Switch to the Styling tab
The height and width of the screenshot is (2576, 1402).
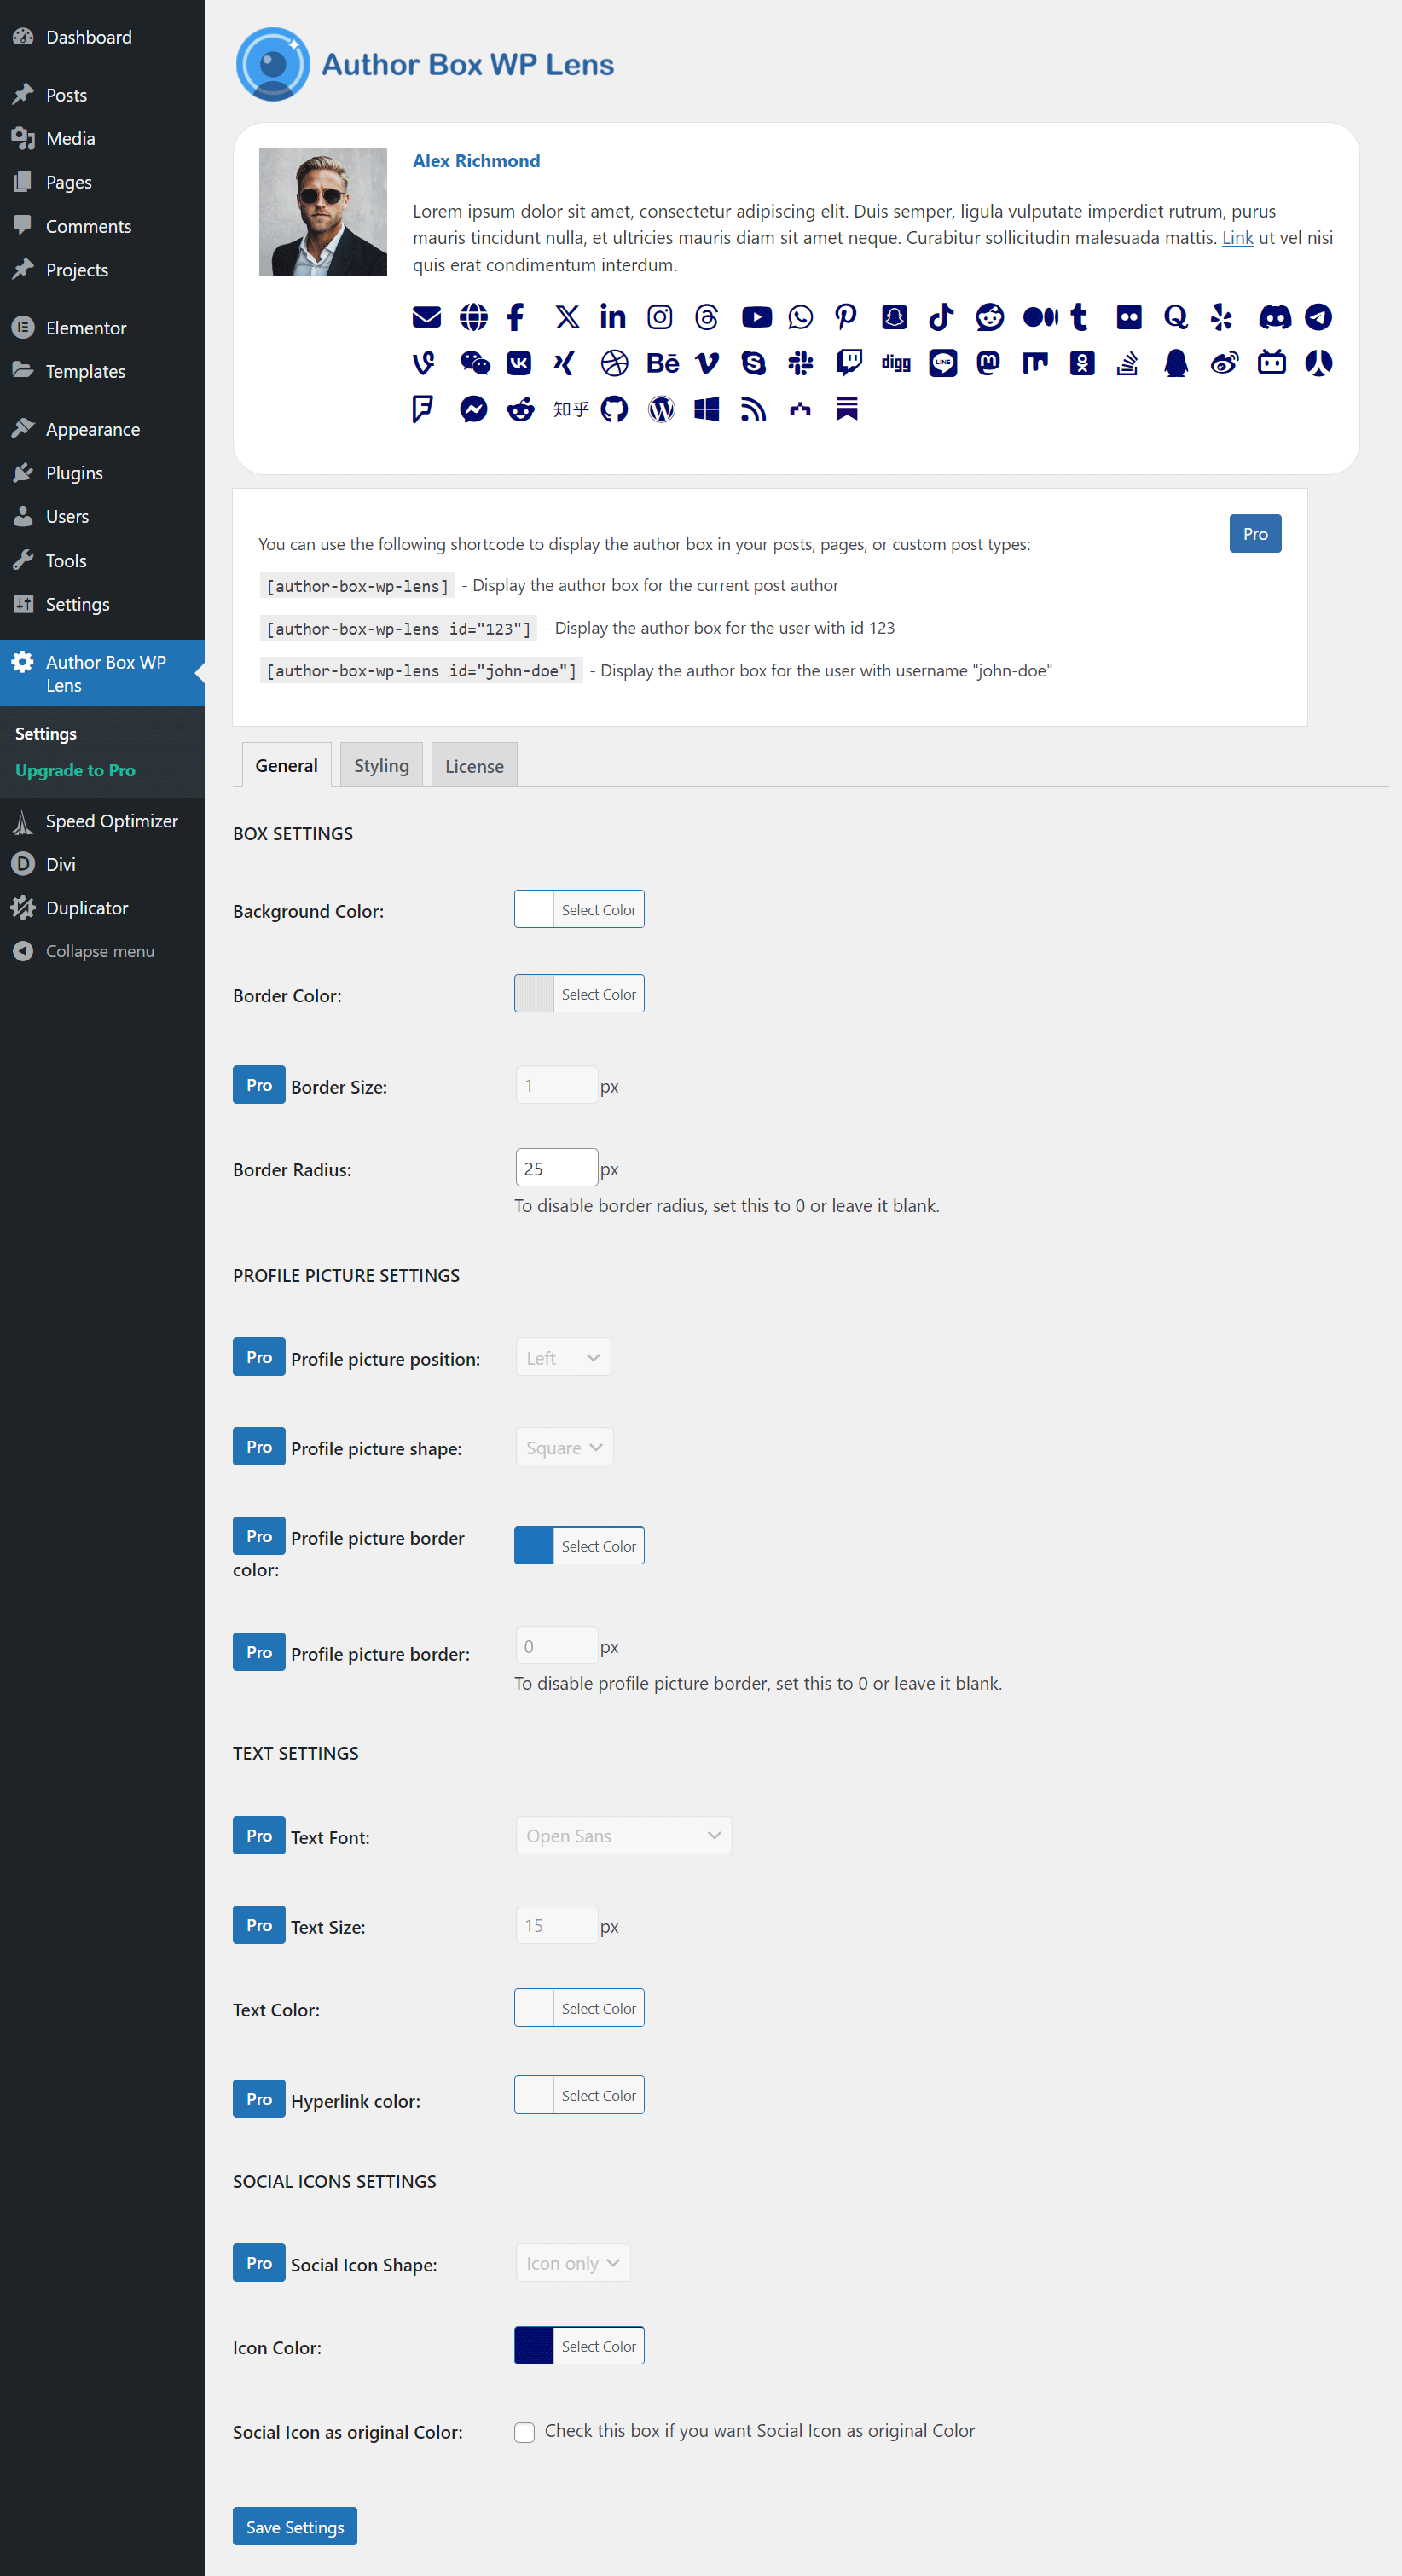381,765
